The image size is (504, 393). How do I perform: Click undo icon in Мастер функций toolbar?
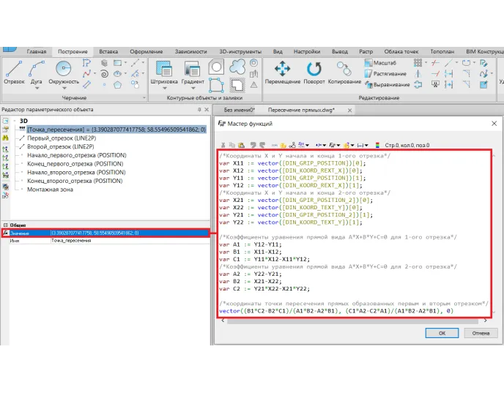coord(253,145)
